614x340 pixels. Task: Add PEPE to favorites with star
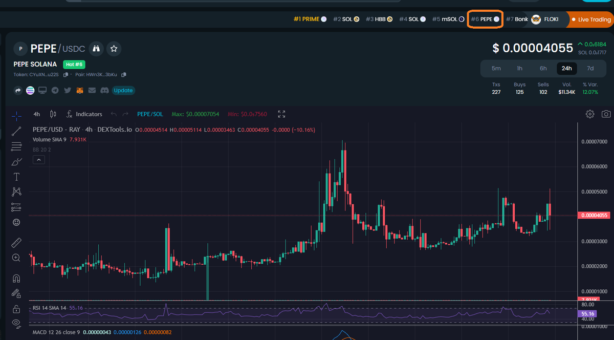tap(114, 49)
